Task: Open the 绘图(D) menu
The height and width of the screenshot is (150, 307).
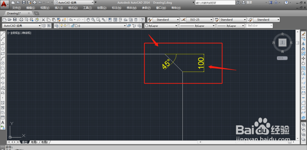Action: [x=102, y=8]
